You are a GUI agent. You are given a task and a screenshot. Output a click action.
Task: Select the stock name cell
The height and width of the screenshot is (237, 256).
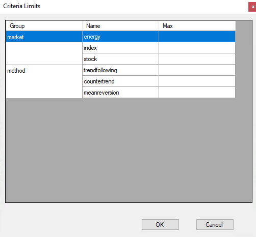tap(121, 59)
